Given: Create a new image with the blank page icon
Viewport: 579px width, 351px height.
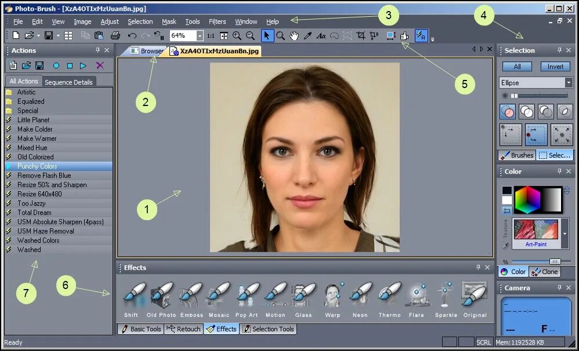Looking at the screenshot, I should pyautogui.click(x=16, y=36).
